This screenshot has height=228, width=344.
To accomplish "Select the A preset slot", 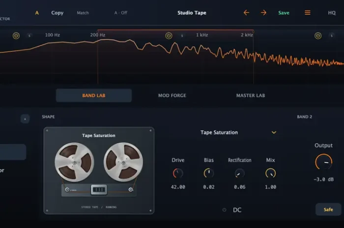I will coord(37,13).
